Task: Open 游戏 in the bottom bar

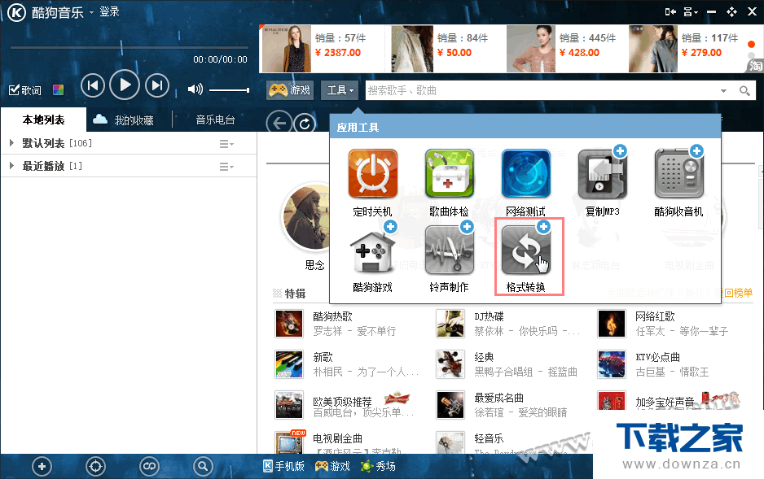Action: click(332, 466)
